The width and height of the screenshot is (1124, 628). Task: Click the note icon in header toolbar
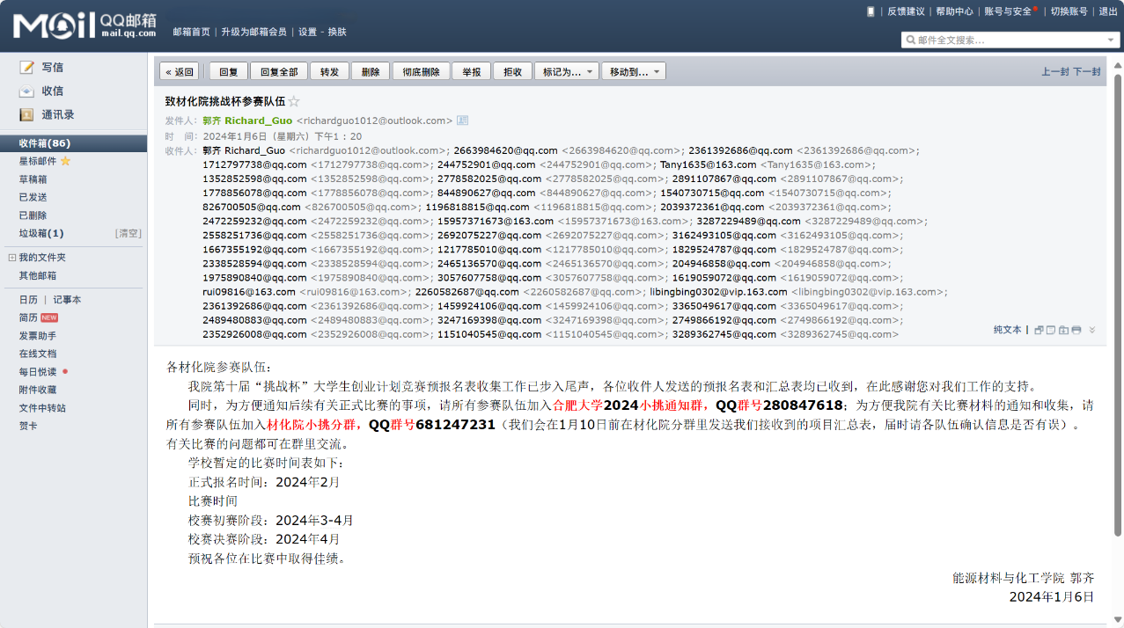pyautogui.click(x=1051, y=330)
